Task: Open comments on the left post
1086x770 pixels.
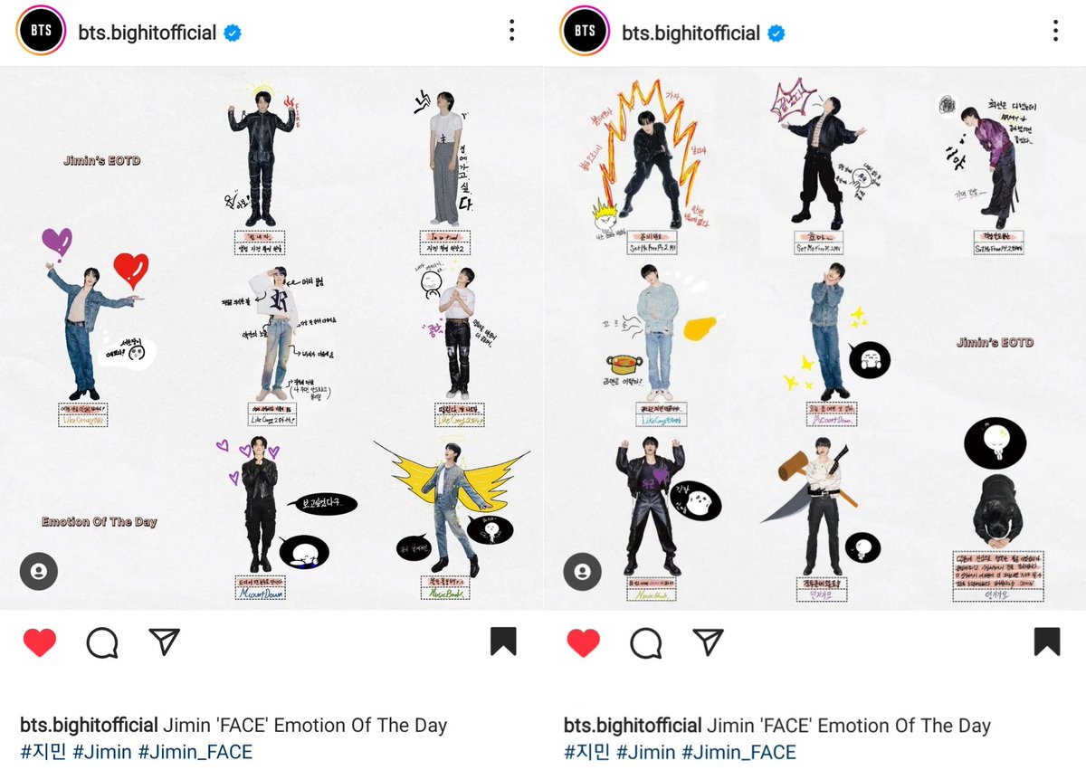Action: (x=102, y=642)
